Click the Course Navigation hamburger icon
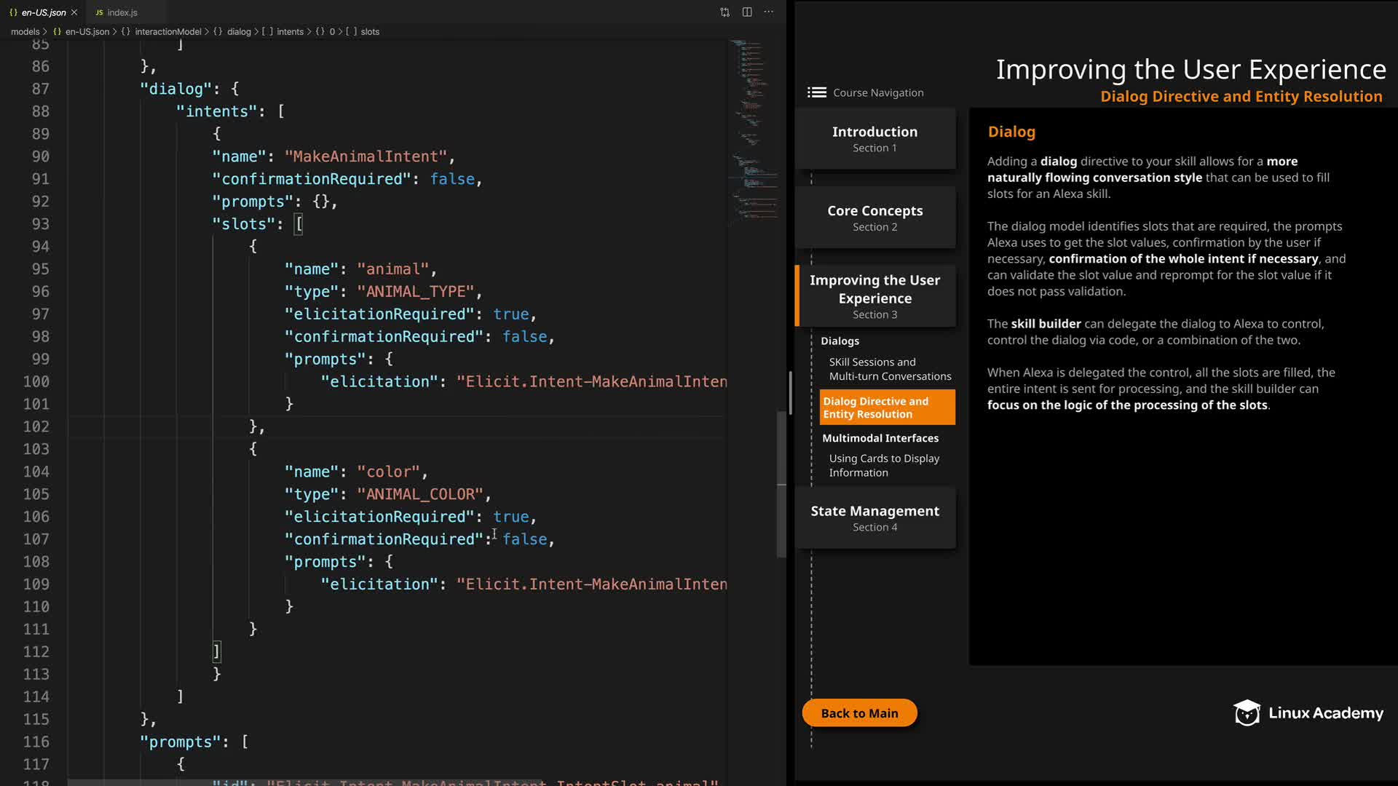 (817, 92)
